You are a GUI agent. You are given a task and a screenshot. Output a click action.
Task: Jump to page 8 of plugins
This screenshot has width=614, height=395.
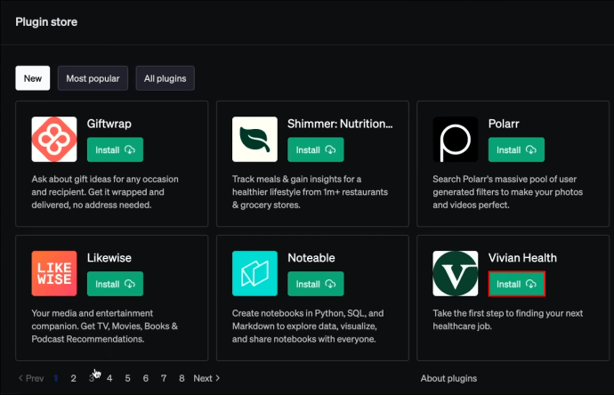tap(182, 378)
